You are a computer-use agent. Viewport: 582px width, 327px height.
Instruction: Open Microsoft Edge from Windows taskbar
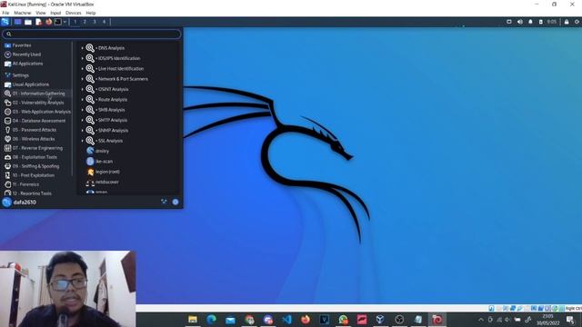212,320
